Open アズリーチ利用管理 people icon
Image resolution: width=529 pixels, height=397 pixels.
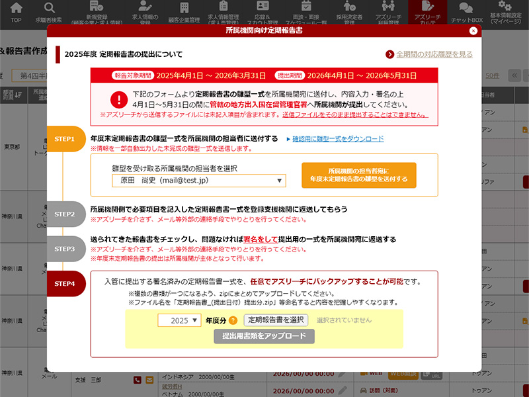click(388, 6)
